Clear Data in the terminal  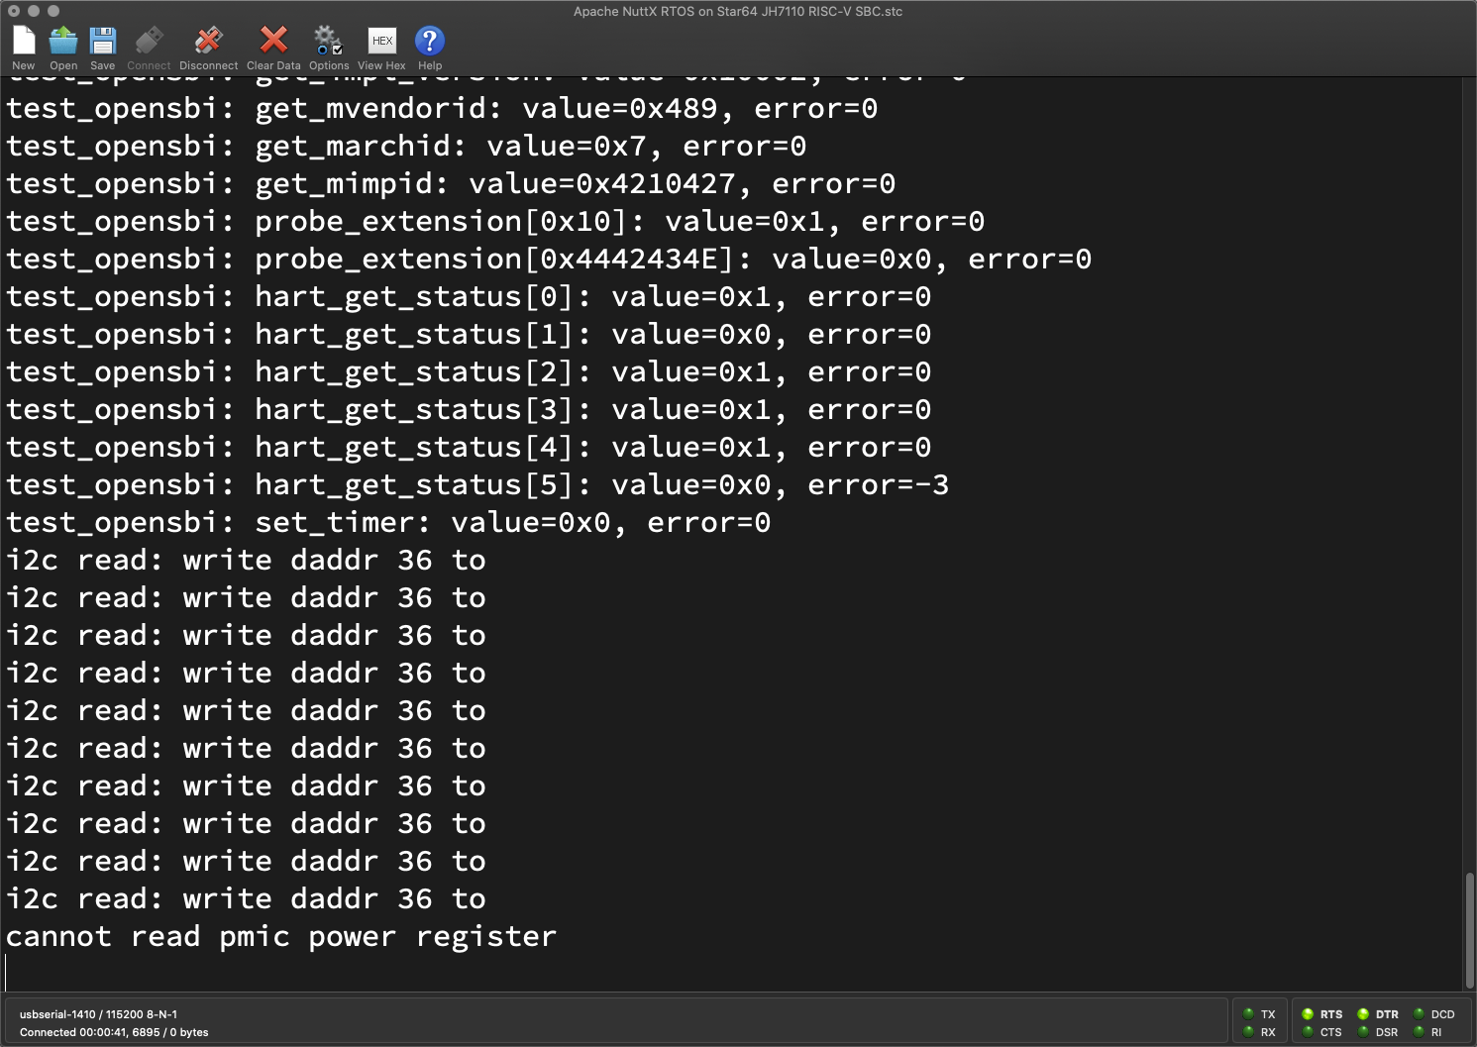pos(273,41)
